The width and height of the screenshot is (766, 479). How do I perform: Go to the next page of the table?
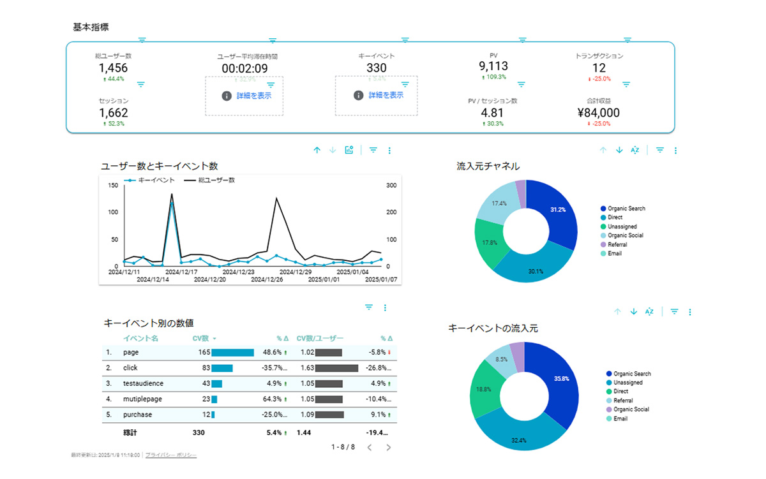[x=388, y=447]
